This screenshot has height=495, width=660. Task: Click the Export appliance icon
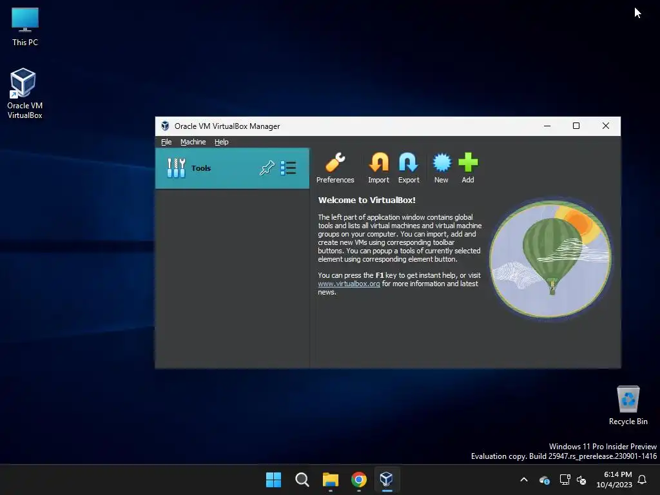click(408, 168)
